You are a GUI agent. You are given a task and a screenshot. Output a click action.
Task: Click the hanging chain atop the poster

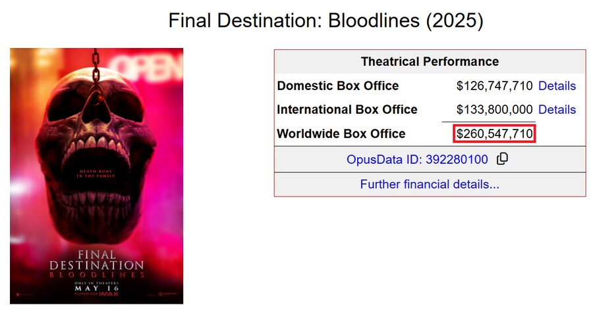coord(96,66)
